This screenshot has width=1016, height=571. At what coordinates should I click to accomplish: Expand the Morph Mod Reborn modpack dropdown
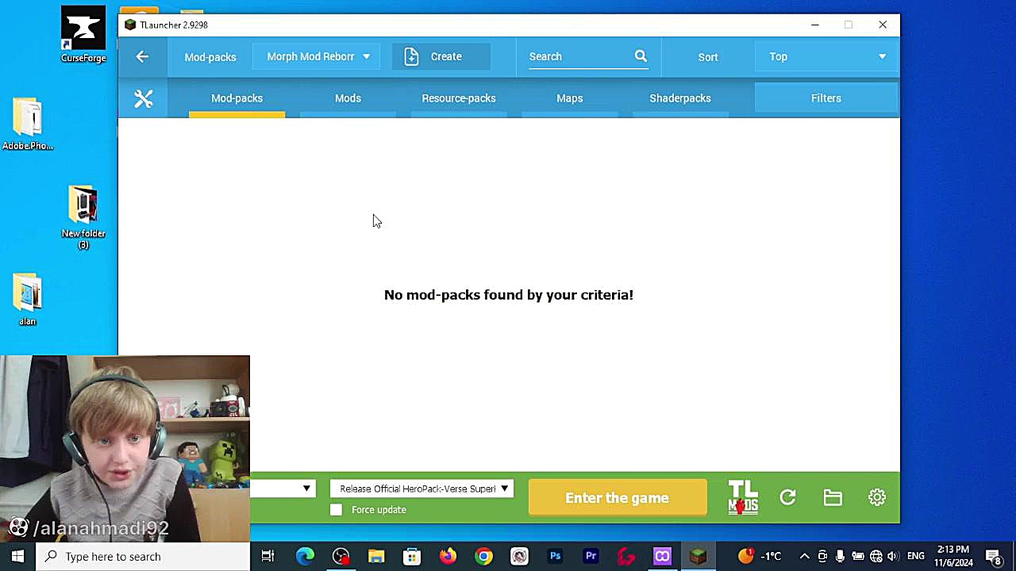click(317, 56)
